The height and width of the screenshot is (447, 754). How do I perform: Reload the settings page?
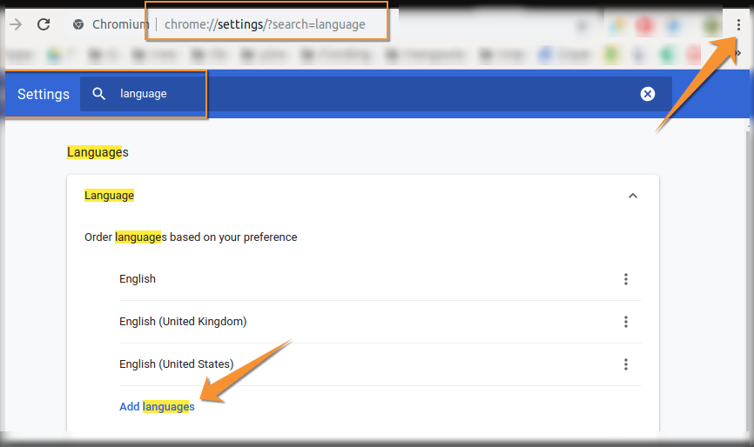pyautogui.click(x=44, y=24)
